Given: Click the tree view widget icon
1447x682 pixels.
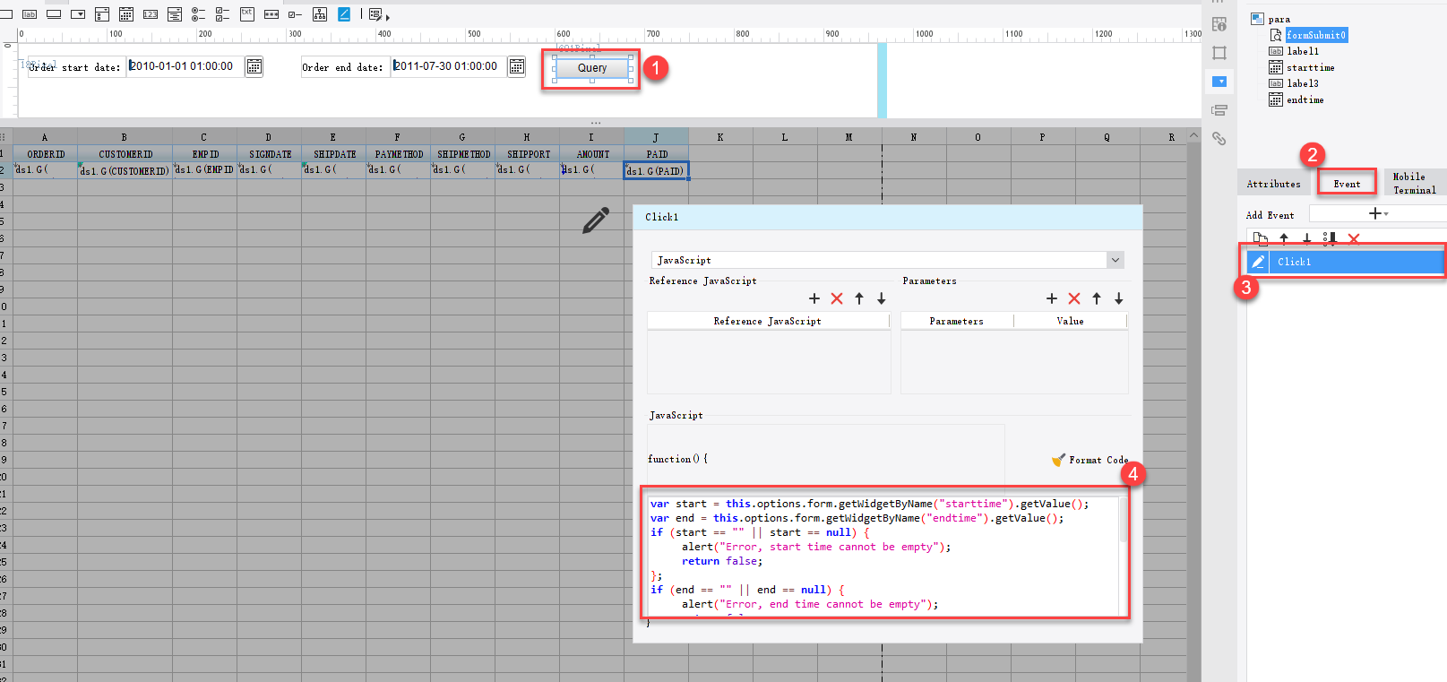Looking at the screenshot, I should (x=320, y=14).
